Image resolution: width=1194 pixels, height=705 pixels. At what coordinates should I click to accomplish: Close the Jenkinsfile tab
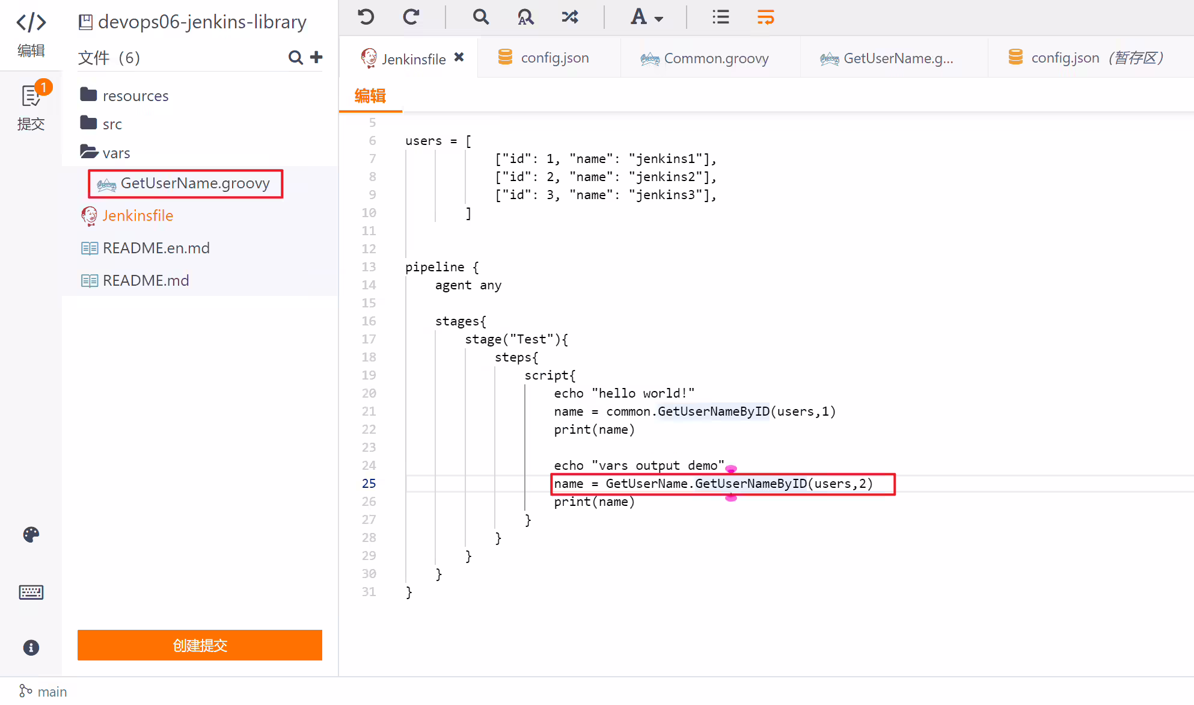click(459, 57)
